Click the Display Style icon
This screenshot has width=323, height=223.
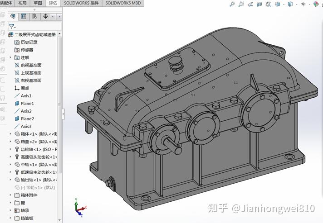coord(290,4)
